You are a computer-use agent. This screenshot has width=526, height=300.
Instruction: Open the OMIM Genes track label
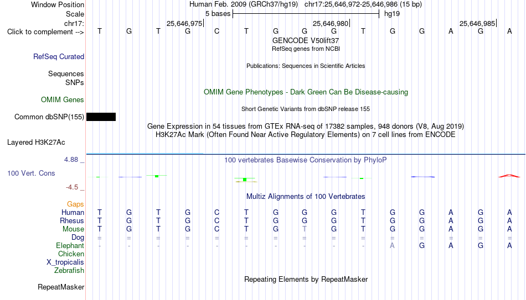pyautogui.click(x=63, y=100)
